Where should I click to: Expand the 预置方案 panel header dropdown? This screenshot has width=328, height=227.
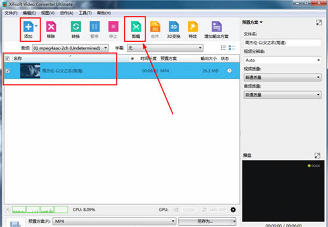pos(252,22)
